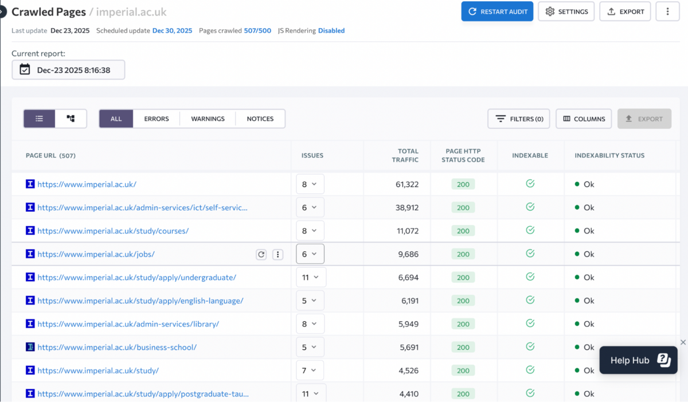Click indexable checkmark for 38,912 traffic row
Image resolution: width=688 pixels, height=402 pixels.
pyautogui.click(x=530, y=207)
